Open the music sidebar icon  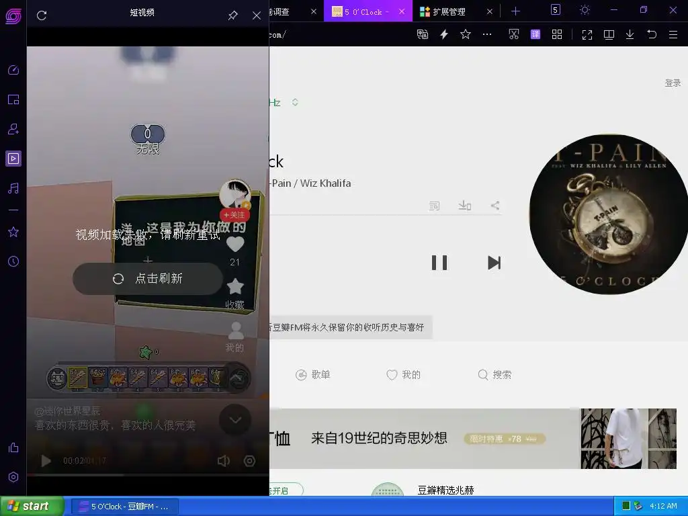[13, 188]
